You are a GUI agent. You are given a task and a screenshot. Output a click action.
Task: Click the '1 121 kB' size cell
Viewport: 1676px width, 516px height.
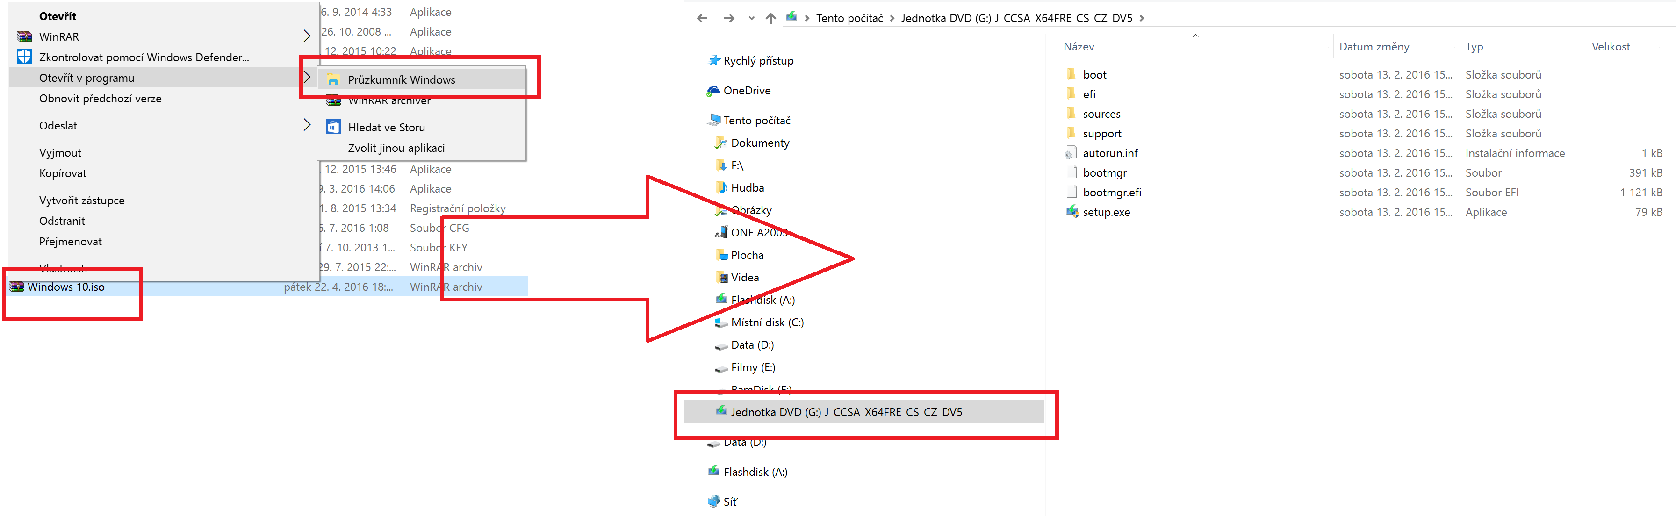1641,193
